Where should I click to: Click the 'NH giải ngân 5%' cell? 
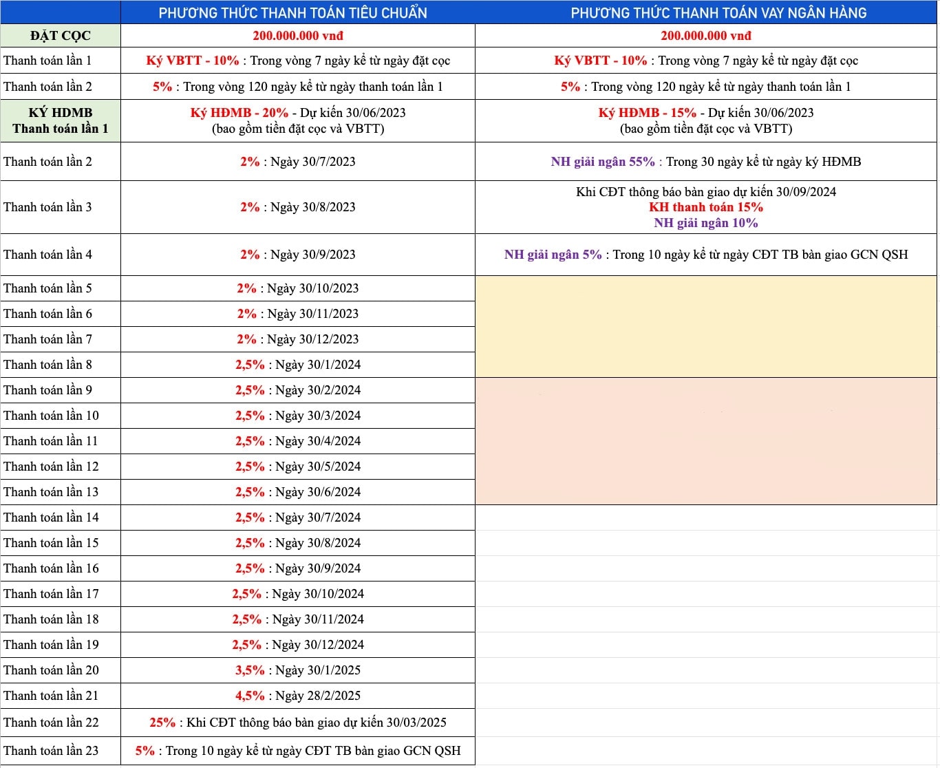705,255
